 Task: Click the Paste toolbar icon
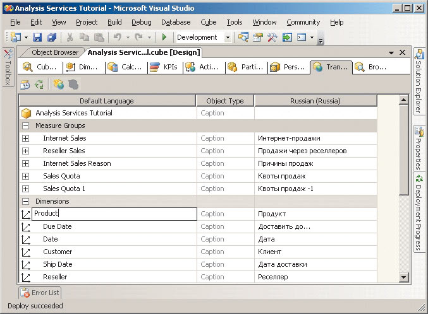[99, 37]
